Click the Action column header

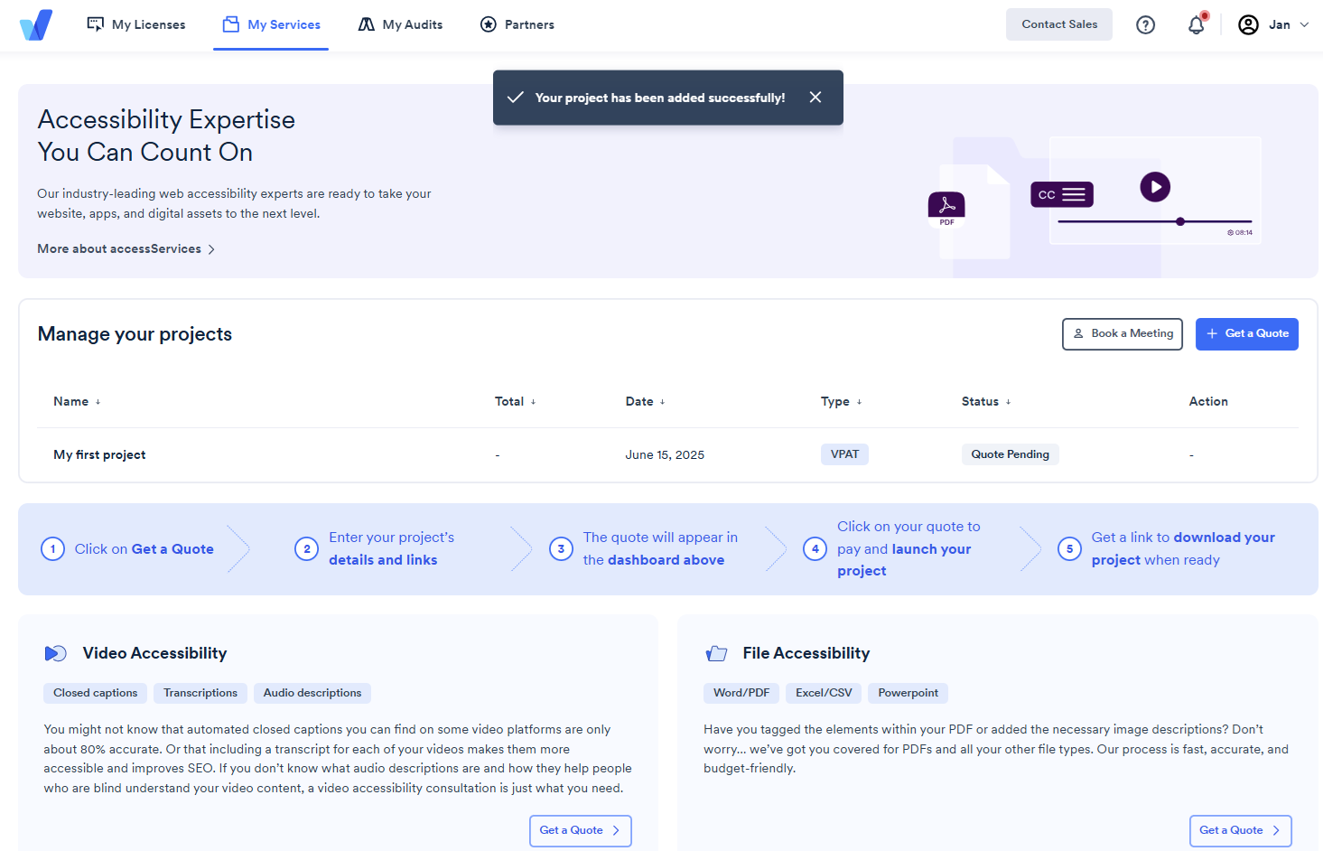pos(1208,401)
